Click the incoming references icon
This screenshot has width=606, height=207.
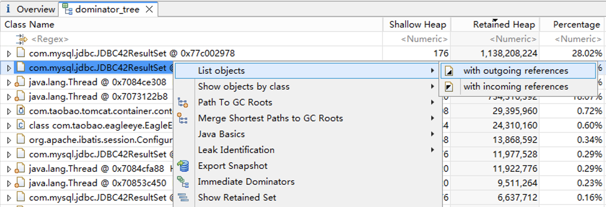(449, 87)
